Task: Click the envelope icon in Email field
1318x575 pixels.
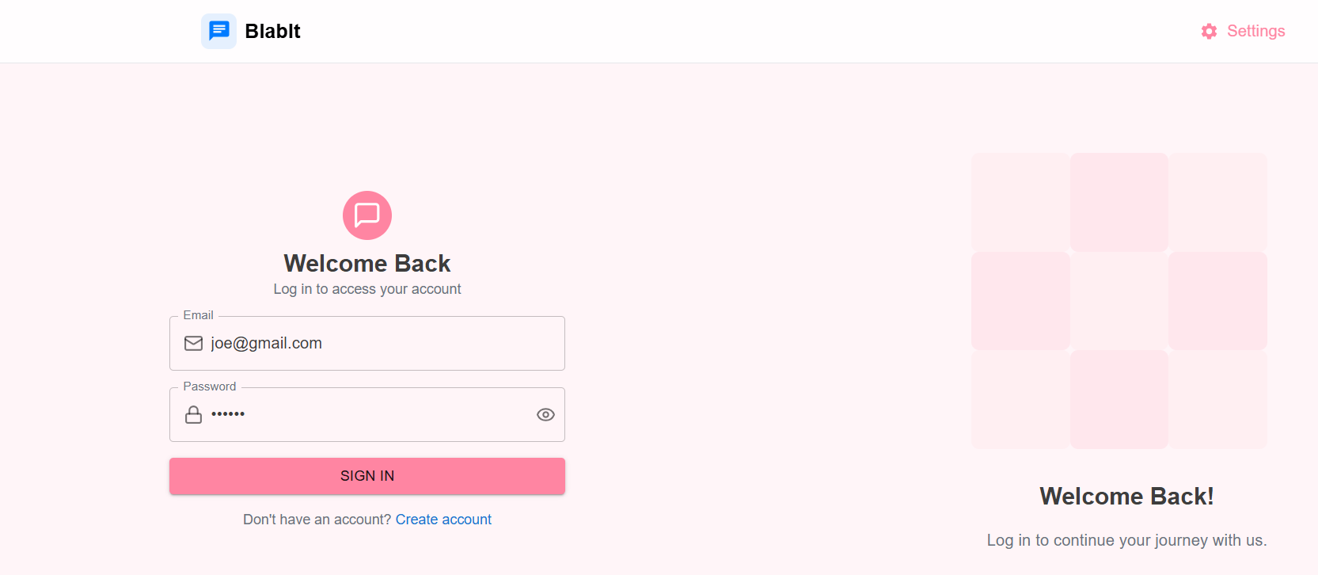Action: click(x=193, y=343)
